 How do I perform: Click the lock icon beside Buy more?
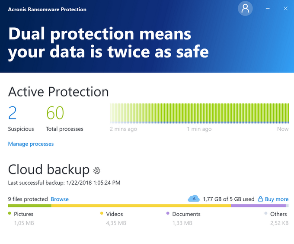tap(260, 199)
